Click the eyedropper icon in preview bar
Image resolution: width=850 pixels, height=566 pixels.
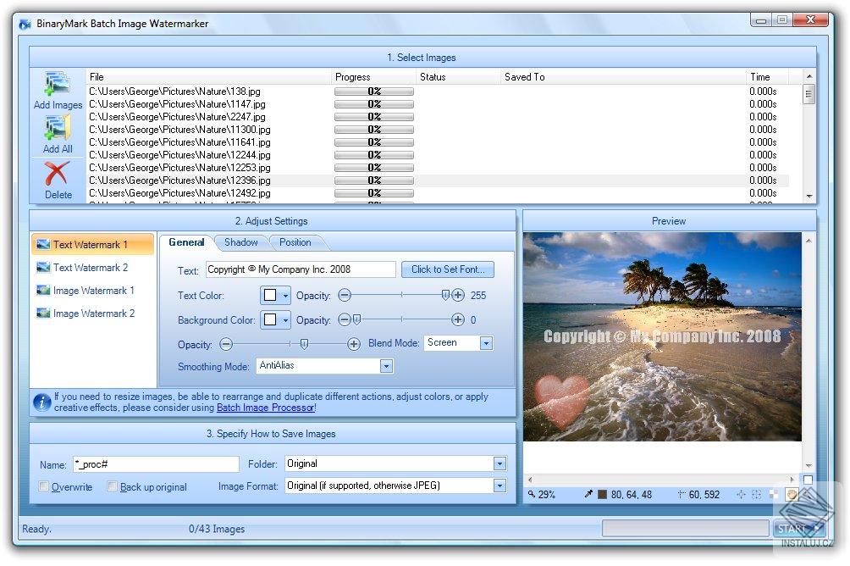click(588, 494)
